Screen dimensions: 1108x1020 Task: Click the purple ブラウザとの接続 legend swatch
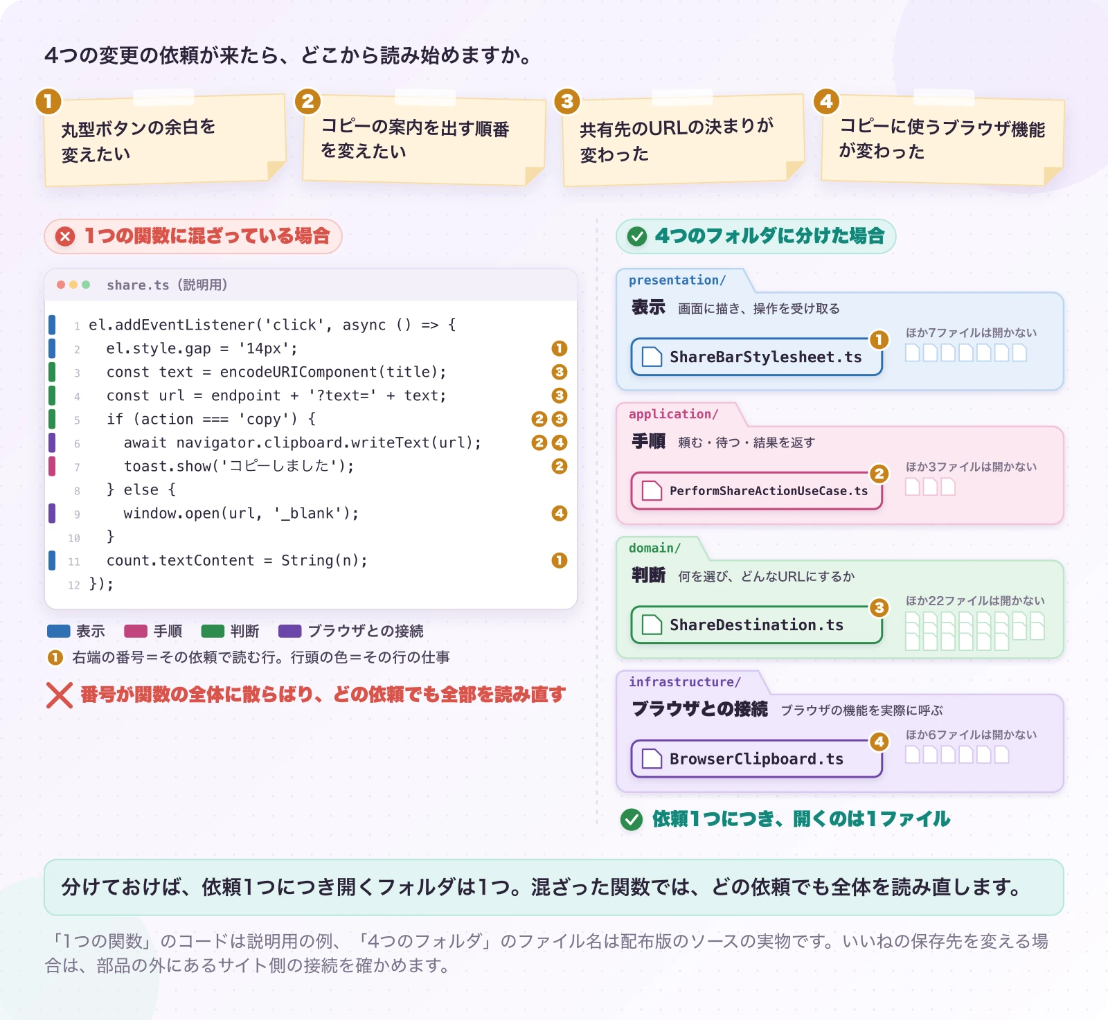pos(289,631)
